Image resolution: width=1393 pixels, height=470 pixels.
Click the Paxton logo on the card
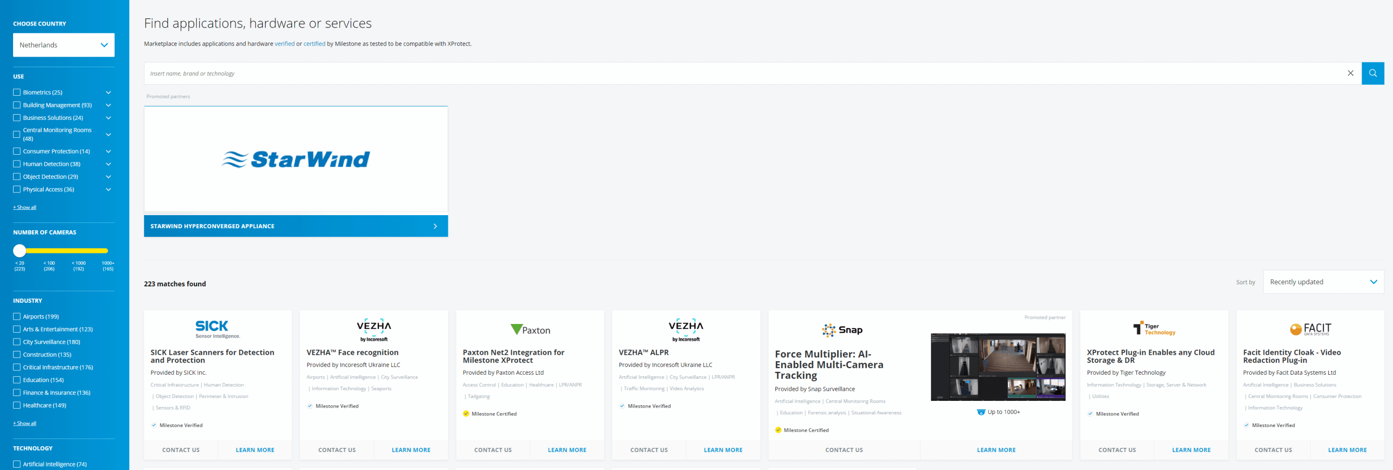(x=530, y=329)
